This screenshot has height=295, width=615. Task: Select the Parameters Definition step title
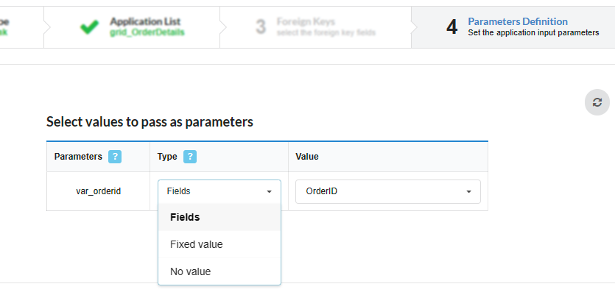(x=518, y=21)
